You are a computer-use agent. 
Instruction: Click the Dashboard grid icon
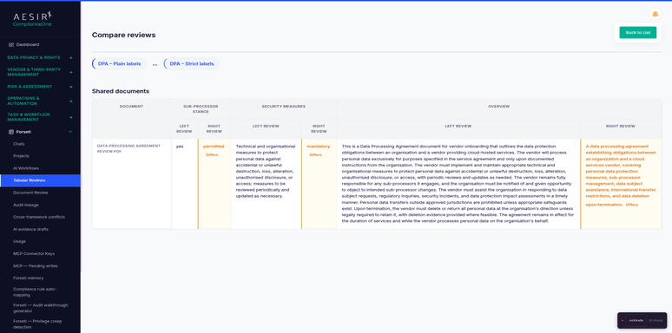(11, 44)
